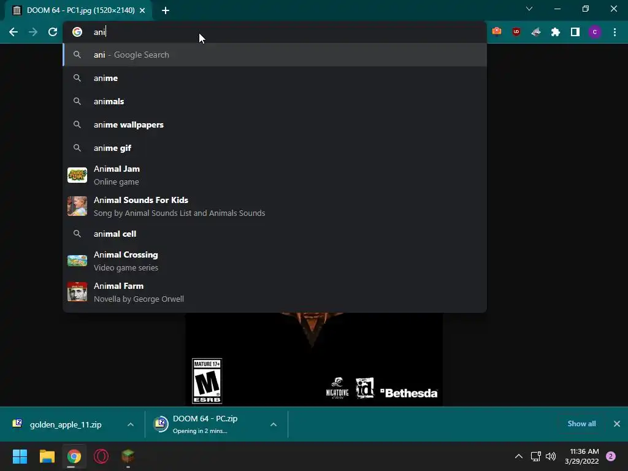Open the notification badge showing 2
Screen dimensions: 628x471
click(x=611, y=456)
